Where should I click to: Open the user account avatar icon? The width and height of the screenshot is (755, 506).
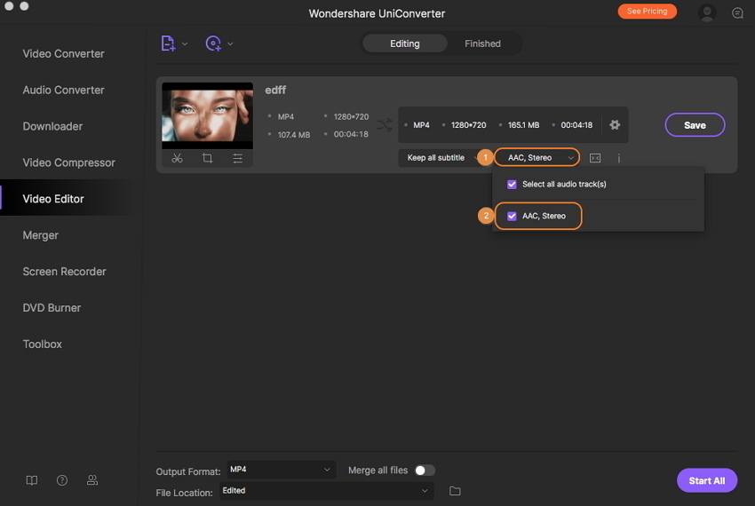(x=707, y=12)
